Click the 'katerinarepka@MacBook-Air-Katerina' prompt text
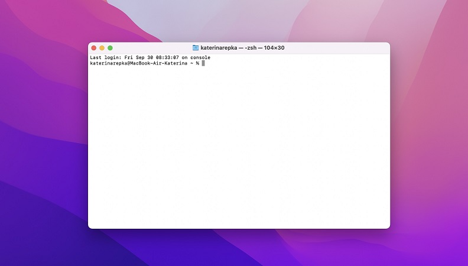The height and width of the screenshot is (266, 468). point(138,63)
